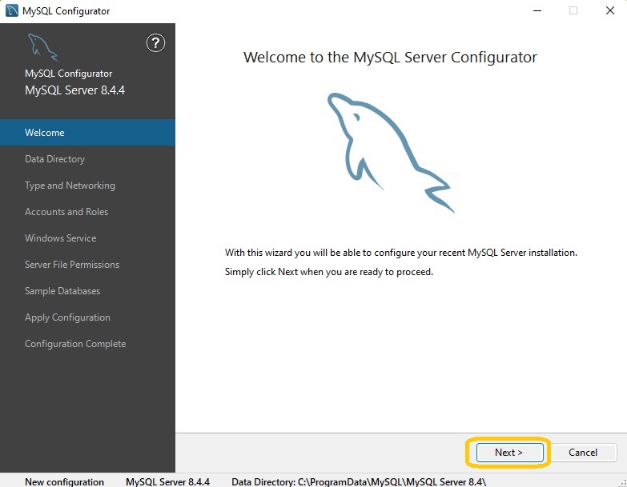This screenshot has width=627, height=487.
Task: Click the 'MySQL Configurator' label under the sidebar logo
Action: click(68, 74)
